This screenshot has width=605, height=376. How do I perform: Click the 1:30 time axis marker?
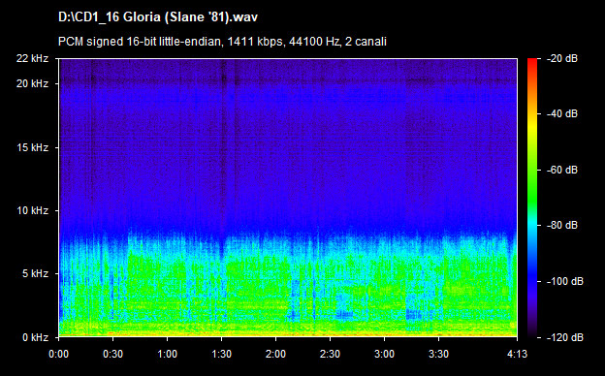click(x=221, y=354)
